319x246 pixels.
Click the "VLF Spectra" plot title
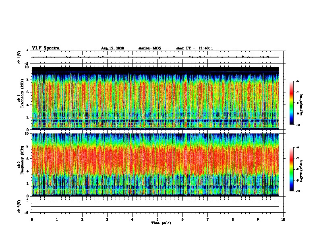(x=46, y=48)
